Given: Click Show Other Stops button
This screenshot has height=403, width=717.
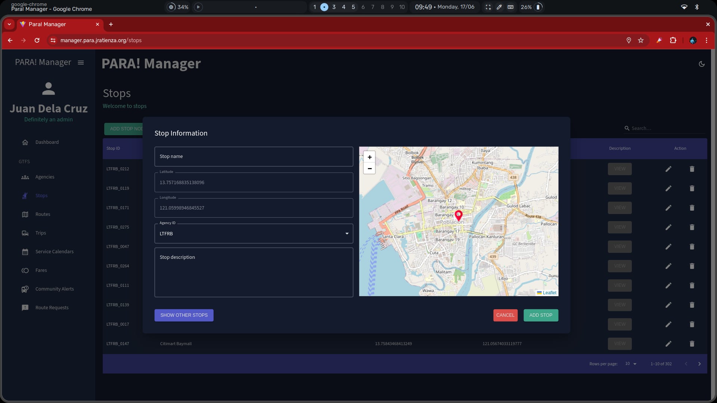Looking at the screenshot, I should click(184, 315).
